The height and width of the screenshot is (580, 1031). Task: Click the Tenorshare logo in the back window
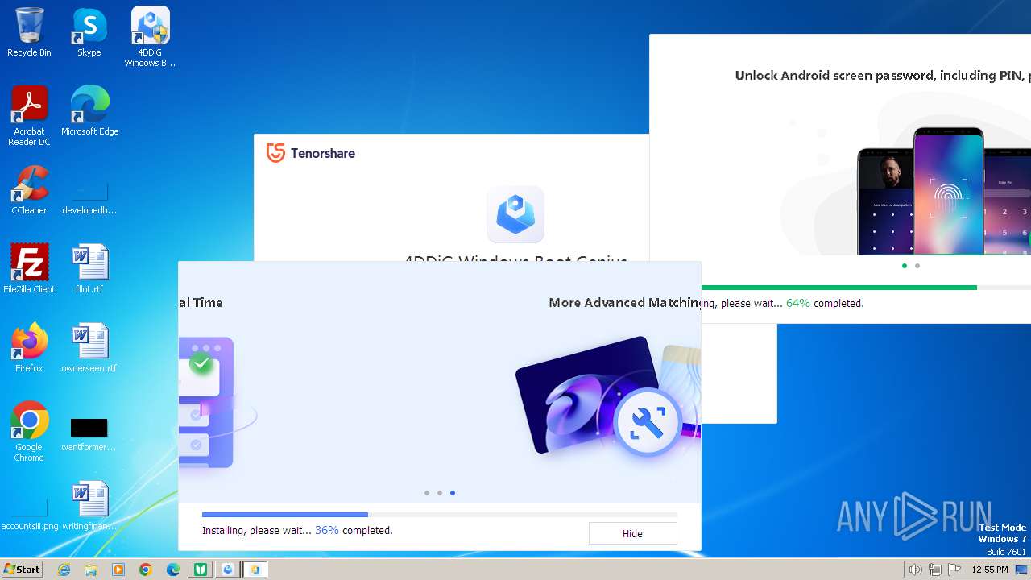click(311, 153)
